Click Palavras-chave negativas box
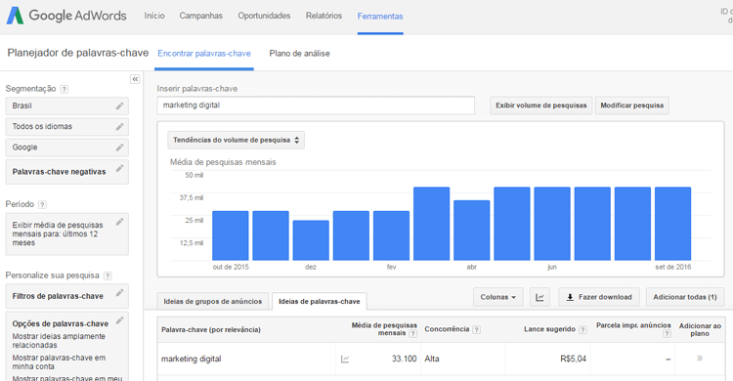Image resolution: width=733 pixels, height=381 pixels. coord(66,172)
